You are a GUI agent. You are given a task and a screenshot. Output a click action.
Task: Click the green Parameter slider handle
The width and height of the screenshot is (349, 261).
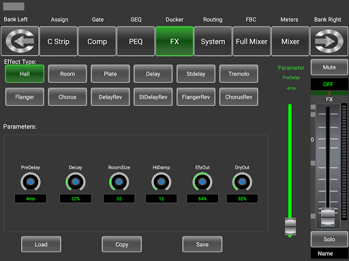(x=290, y=227)
